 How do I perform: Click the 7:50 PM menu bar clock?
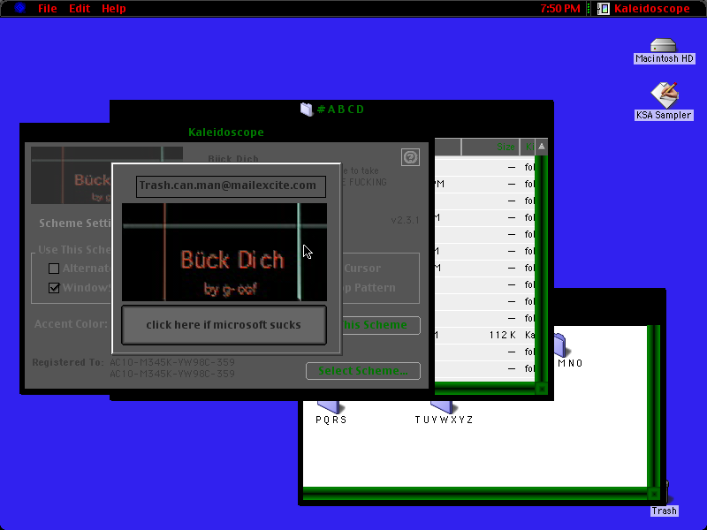tap(560, 9)
